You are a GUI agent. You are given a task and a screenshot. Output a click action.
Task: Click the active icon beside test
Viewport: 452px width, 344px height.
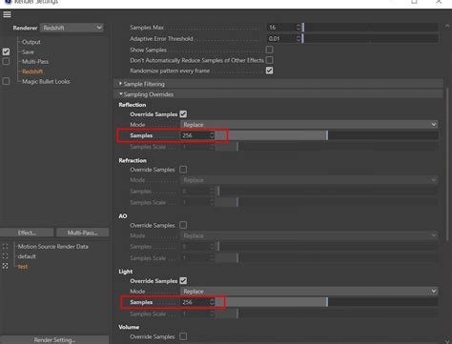pos(5,266)
